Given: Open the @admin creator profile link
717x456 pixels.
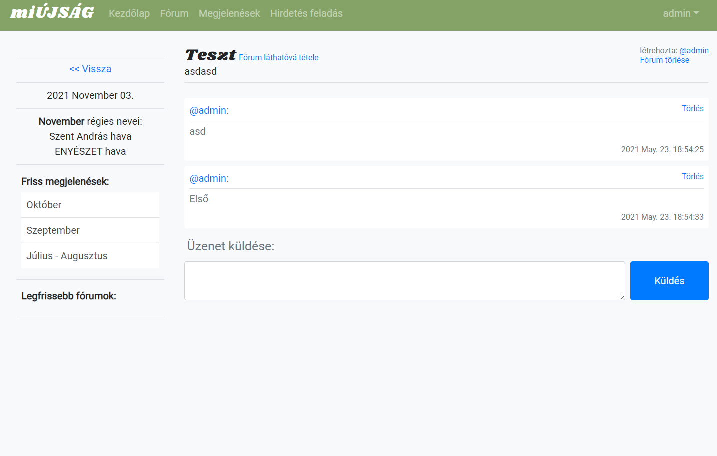Looking at the screenshot, I should (694, 50).
